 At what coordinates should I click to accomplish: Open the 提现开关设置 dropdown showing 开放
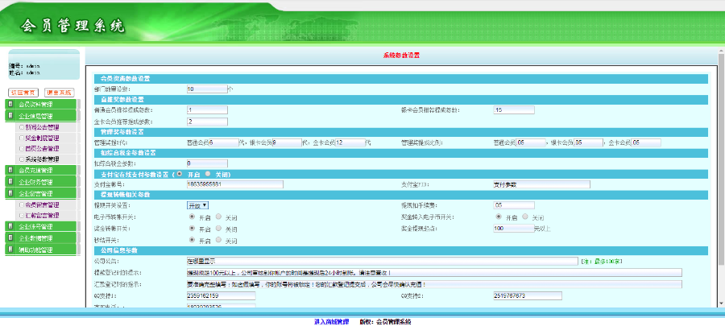coord(197,205)
